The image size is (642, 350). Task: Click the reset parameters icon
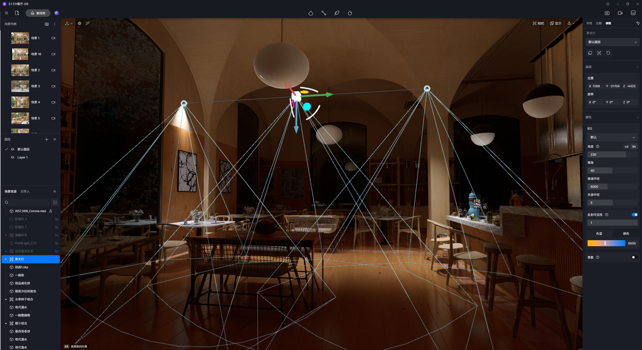(x=608, y=53)
